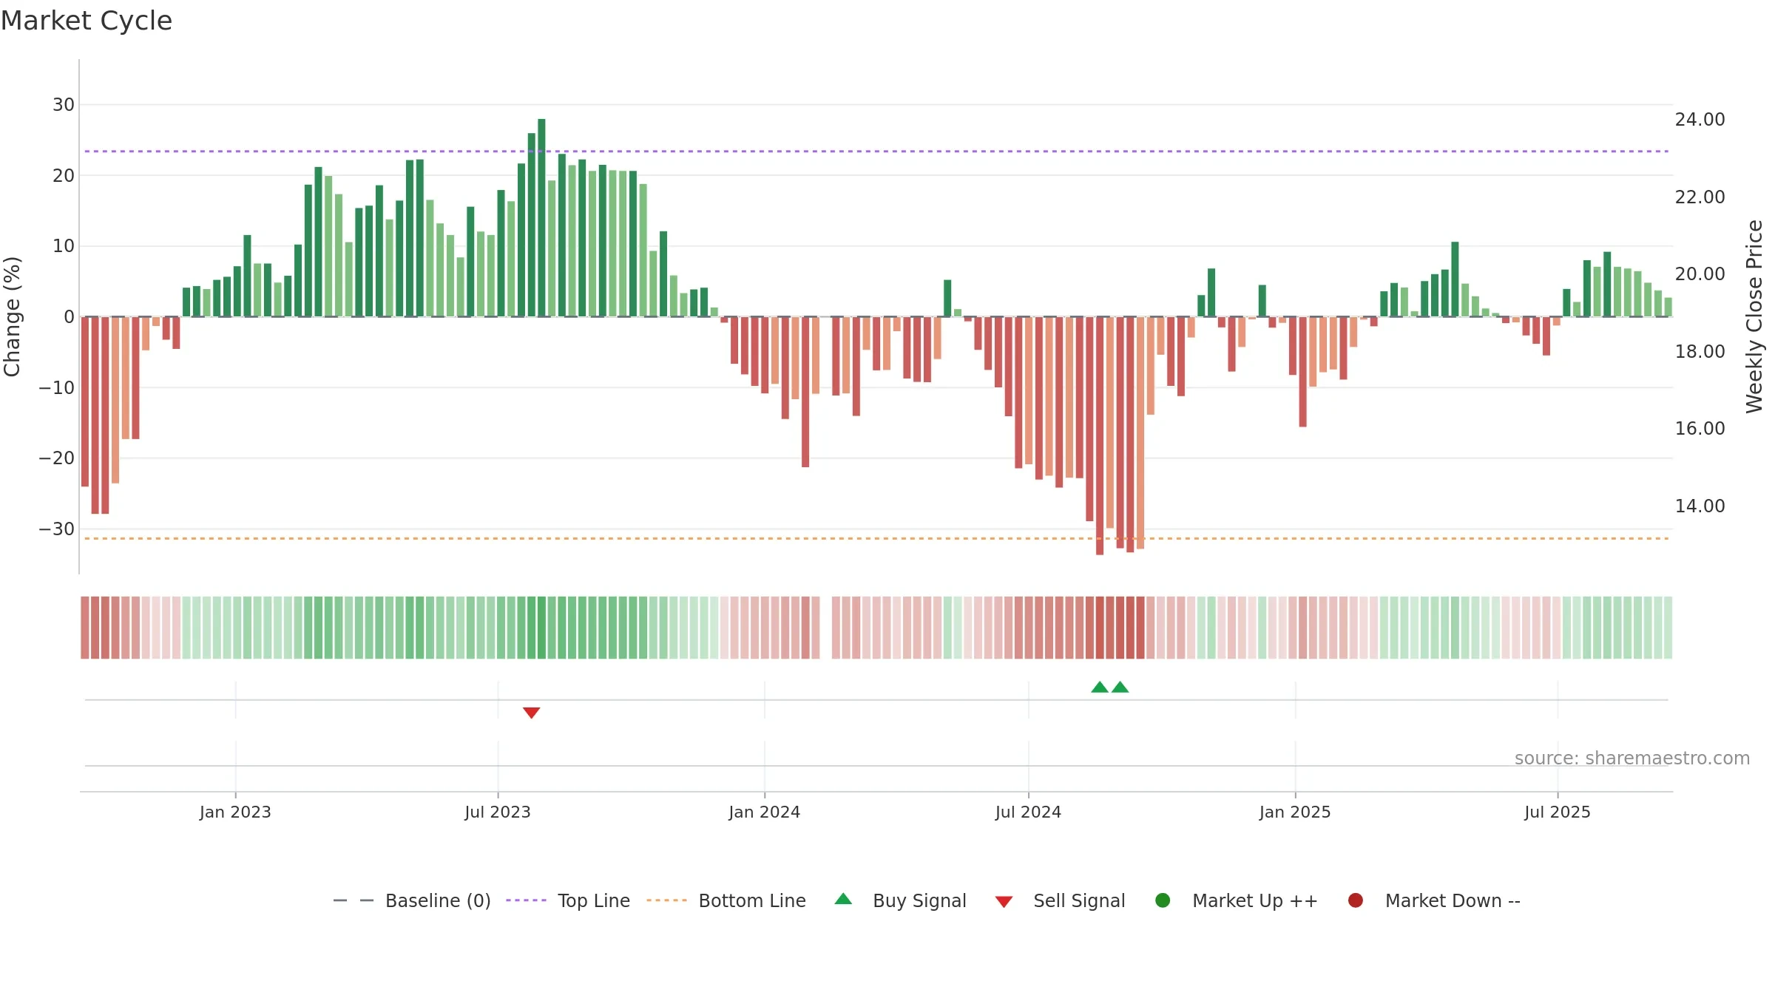Click the source: sharemaestro.com text
1775x998 pixels.
click(x=1632, y=758)
